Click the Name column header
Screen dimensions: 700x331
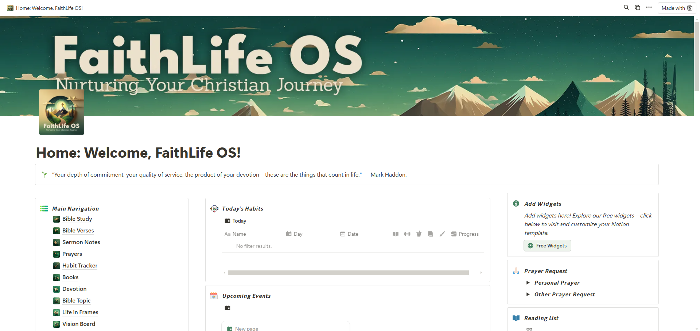235,234
